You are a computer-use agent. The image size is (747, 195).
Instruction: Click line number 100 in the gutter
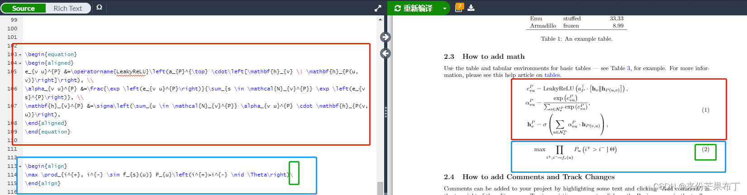coord(12,29)
